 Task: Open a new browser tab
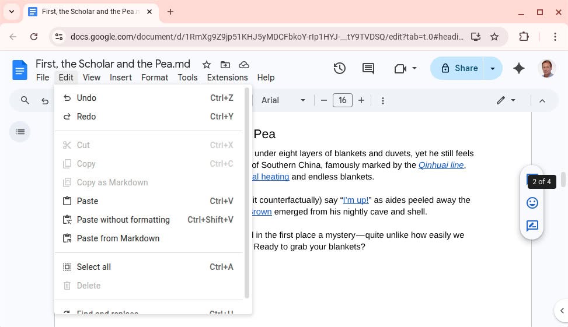[170, 12]
